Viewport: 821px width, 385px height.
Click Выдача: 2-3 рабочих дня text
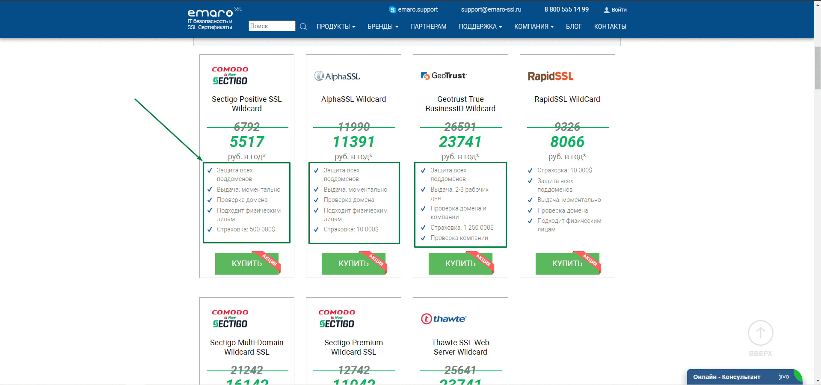459,194
